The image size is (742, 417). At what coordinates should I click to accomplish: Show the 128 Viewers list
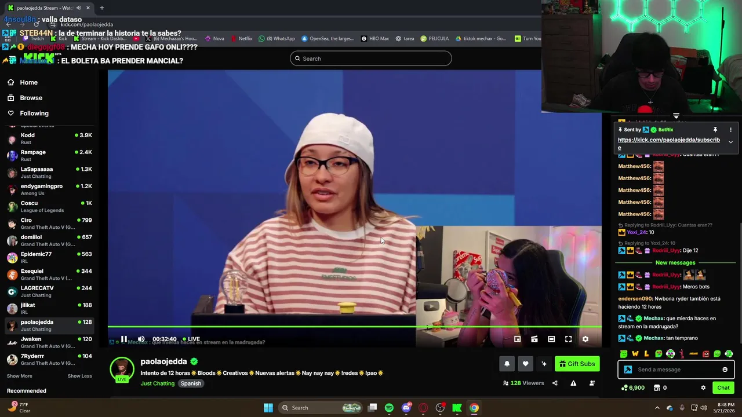[523, 383]
